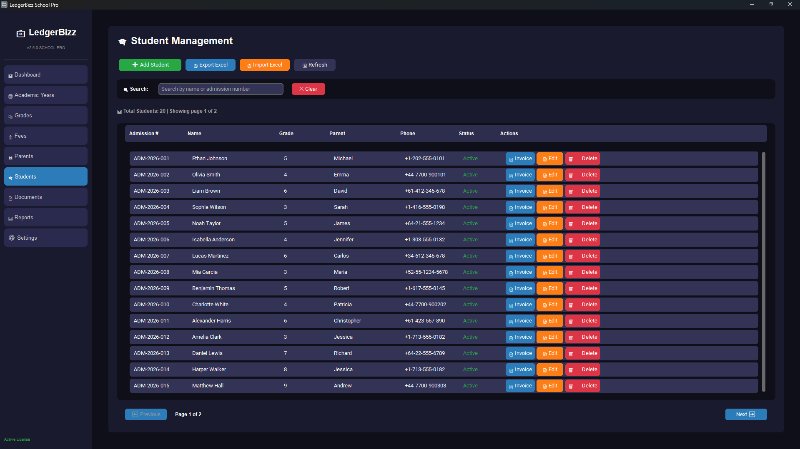Refresh the student table
This screenshot has height=449, width=800.
(315, 65)
